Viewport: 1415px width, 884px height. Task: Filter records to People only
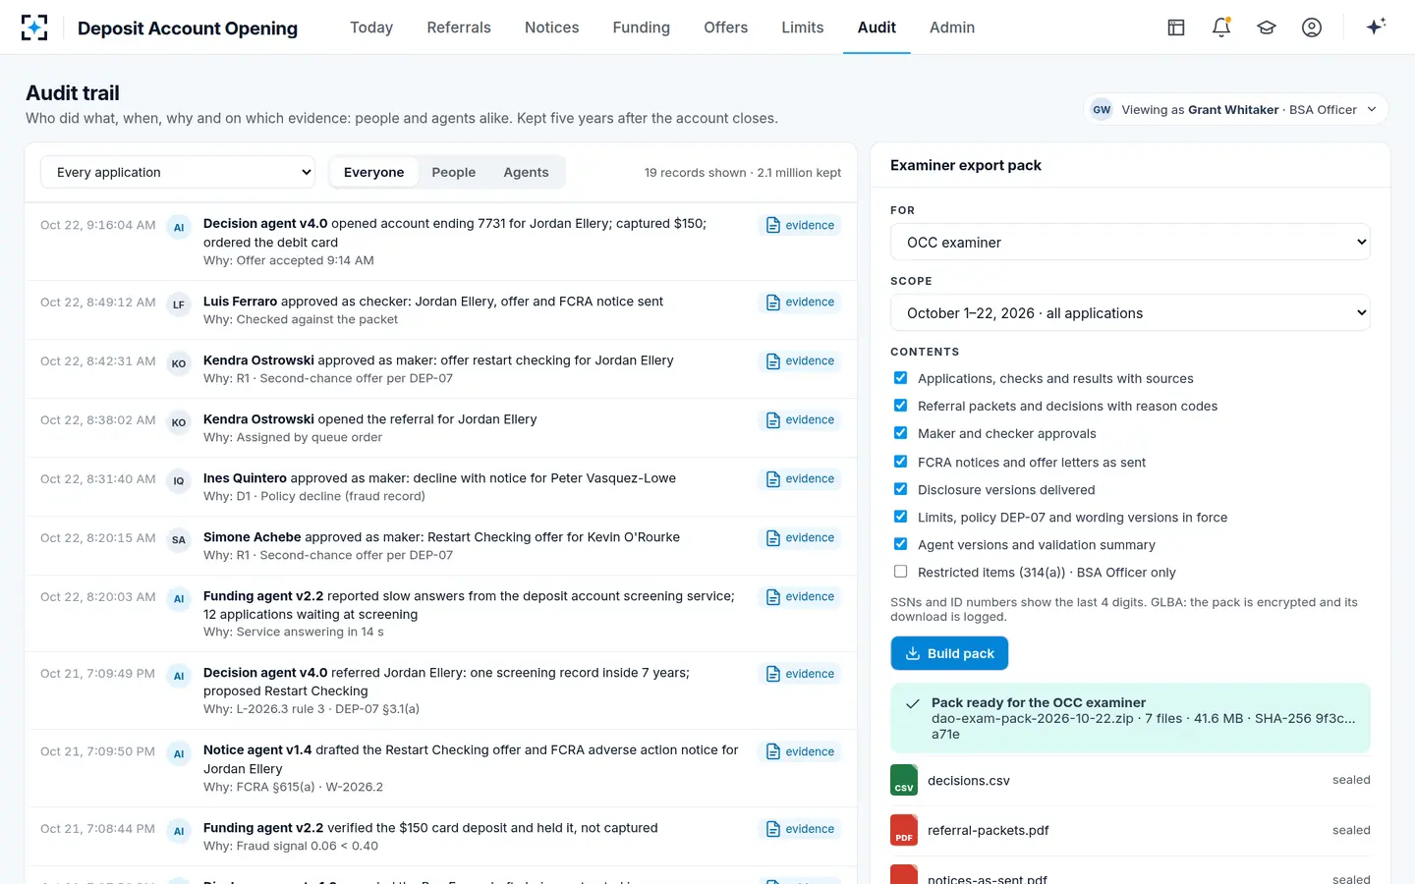[454, 172]
